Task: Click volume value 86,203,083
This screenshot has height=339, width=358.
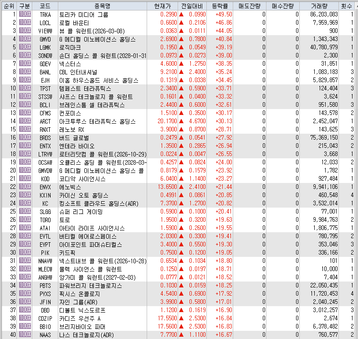Action: click(324, 15)
